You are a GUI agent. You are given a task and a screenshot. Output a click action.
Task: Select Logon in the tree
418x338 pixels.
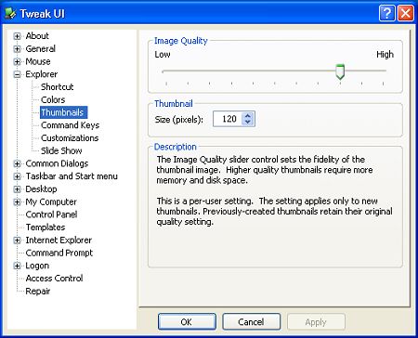(x=37, y=266)
